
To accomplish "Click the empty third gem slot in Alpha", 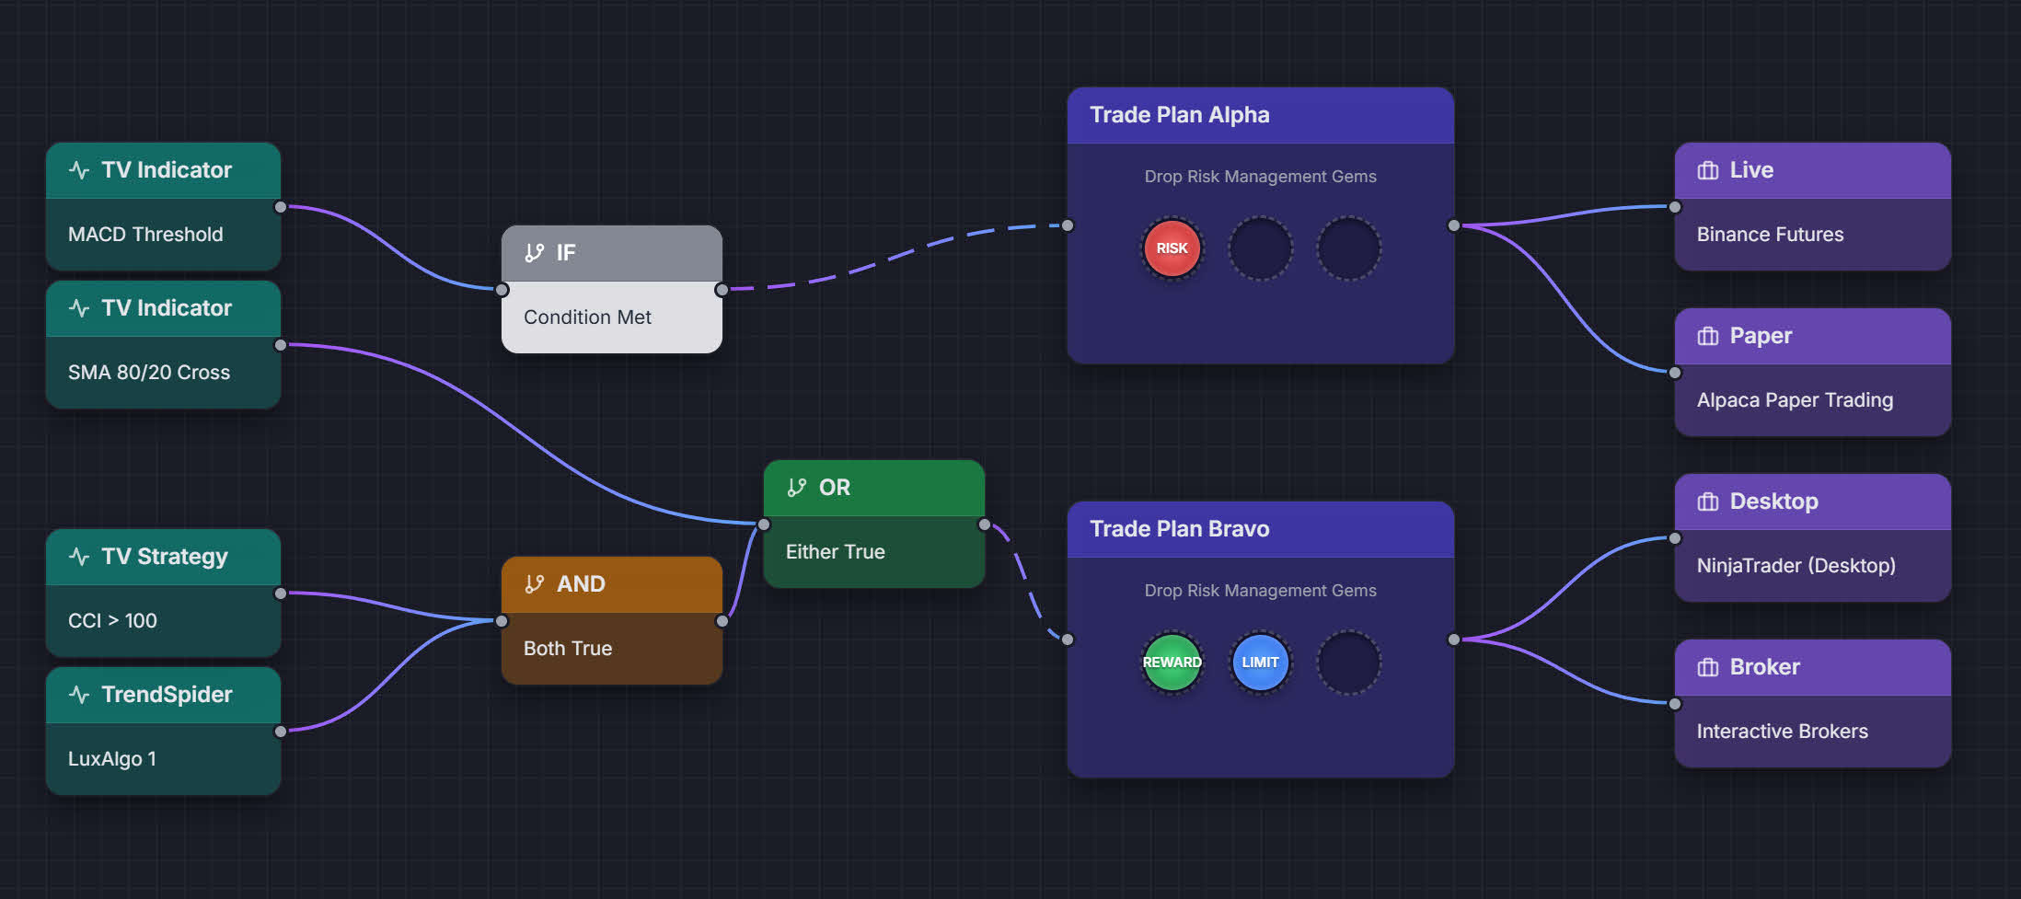I will point(1348,248).
